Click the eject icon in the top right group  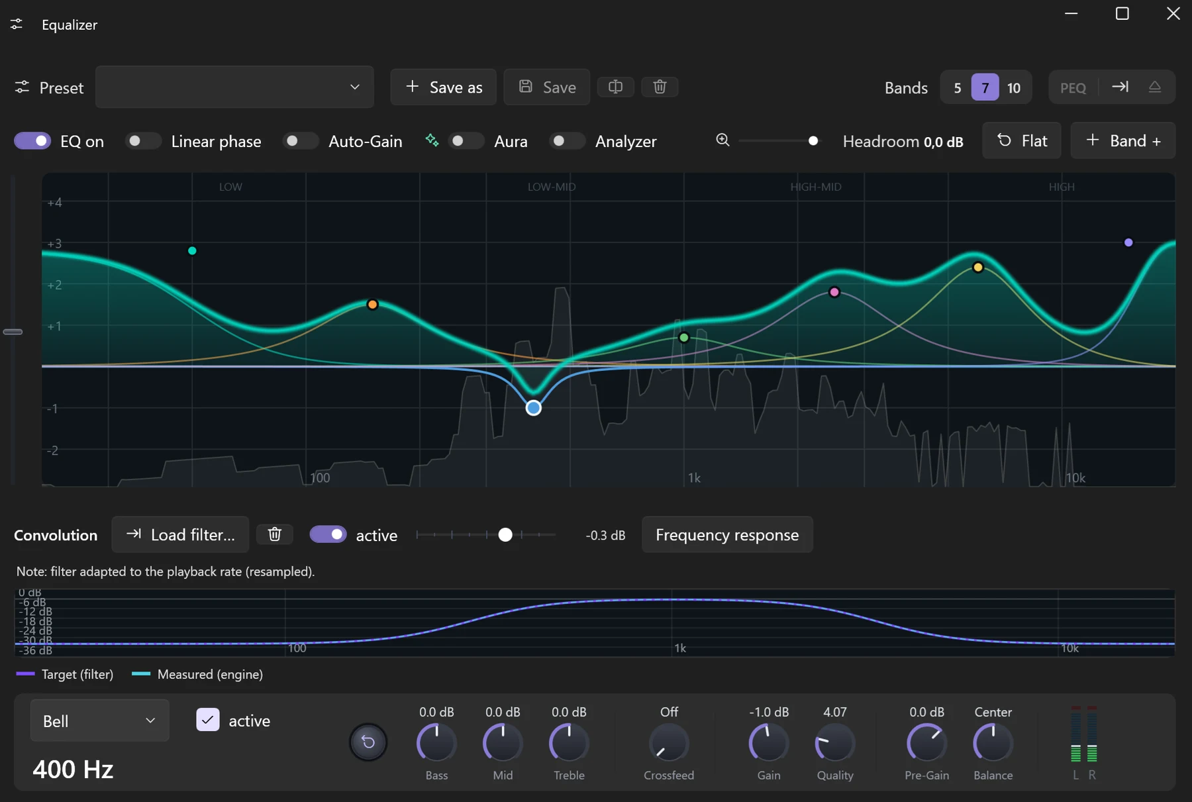pyautogui.click(x=1154, y=87)
